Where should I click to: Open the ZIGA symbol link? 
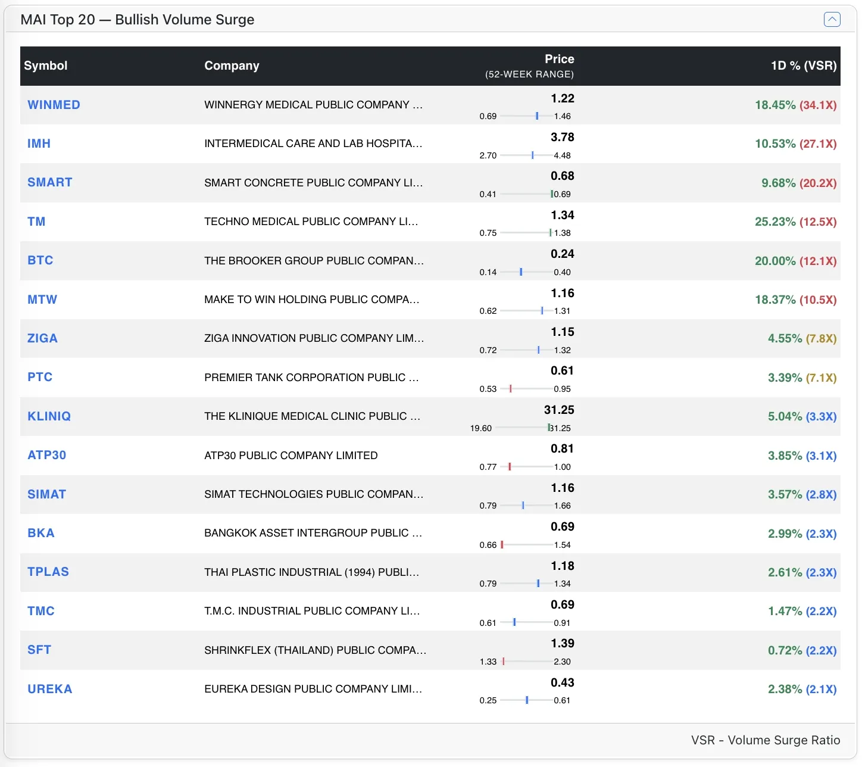[x=42, y=338]
